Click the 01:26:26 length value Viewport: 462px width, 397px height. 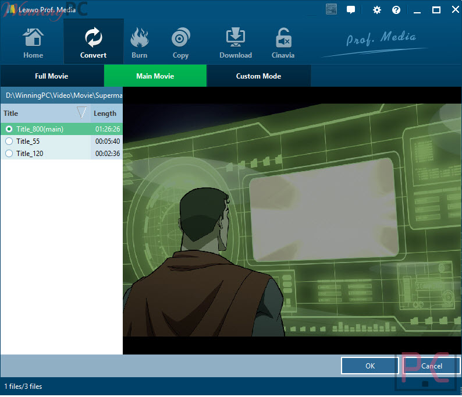(108, 129)
